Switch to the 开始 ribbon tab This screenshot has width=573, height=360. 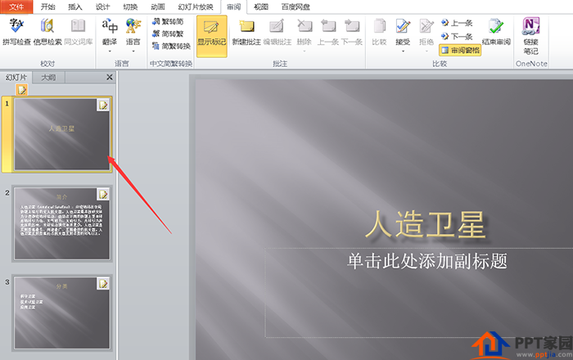point(47,7)
